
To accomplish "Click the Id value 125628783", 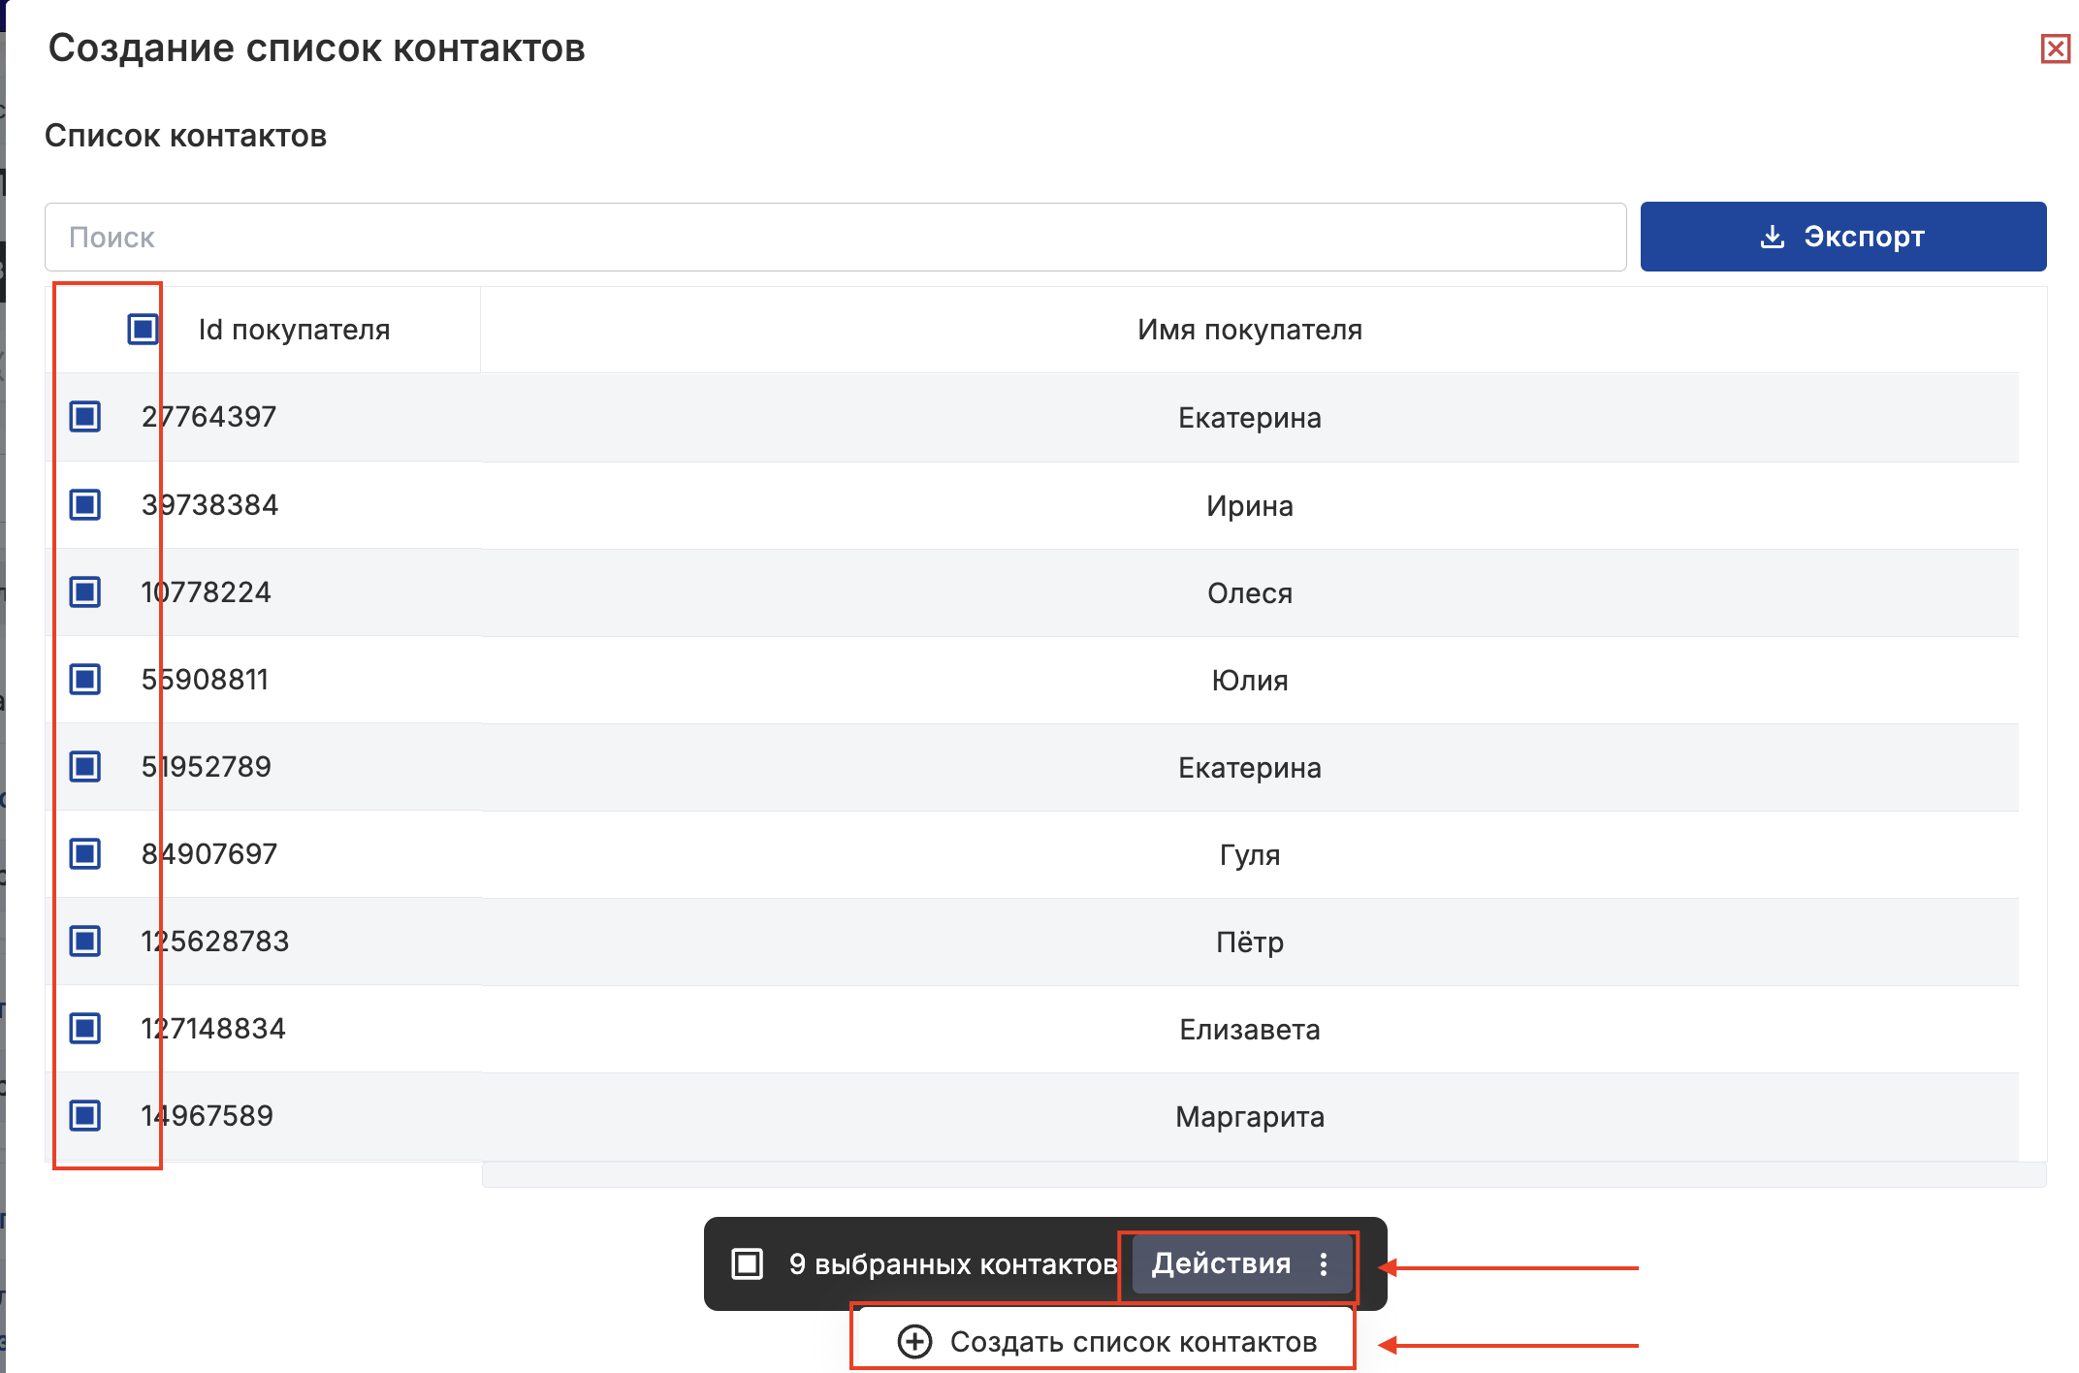I will coord(215,941).
